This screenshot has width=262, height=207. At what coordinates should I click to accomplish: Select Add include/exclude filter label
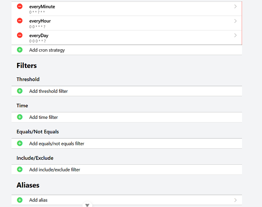tap(55, 170)
